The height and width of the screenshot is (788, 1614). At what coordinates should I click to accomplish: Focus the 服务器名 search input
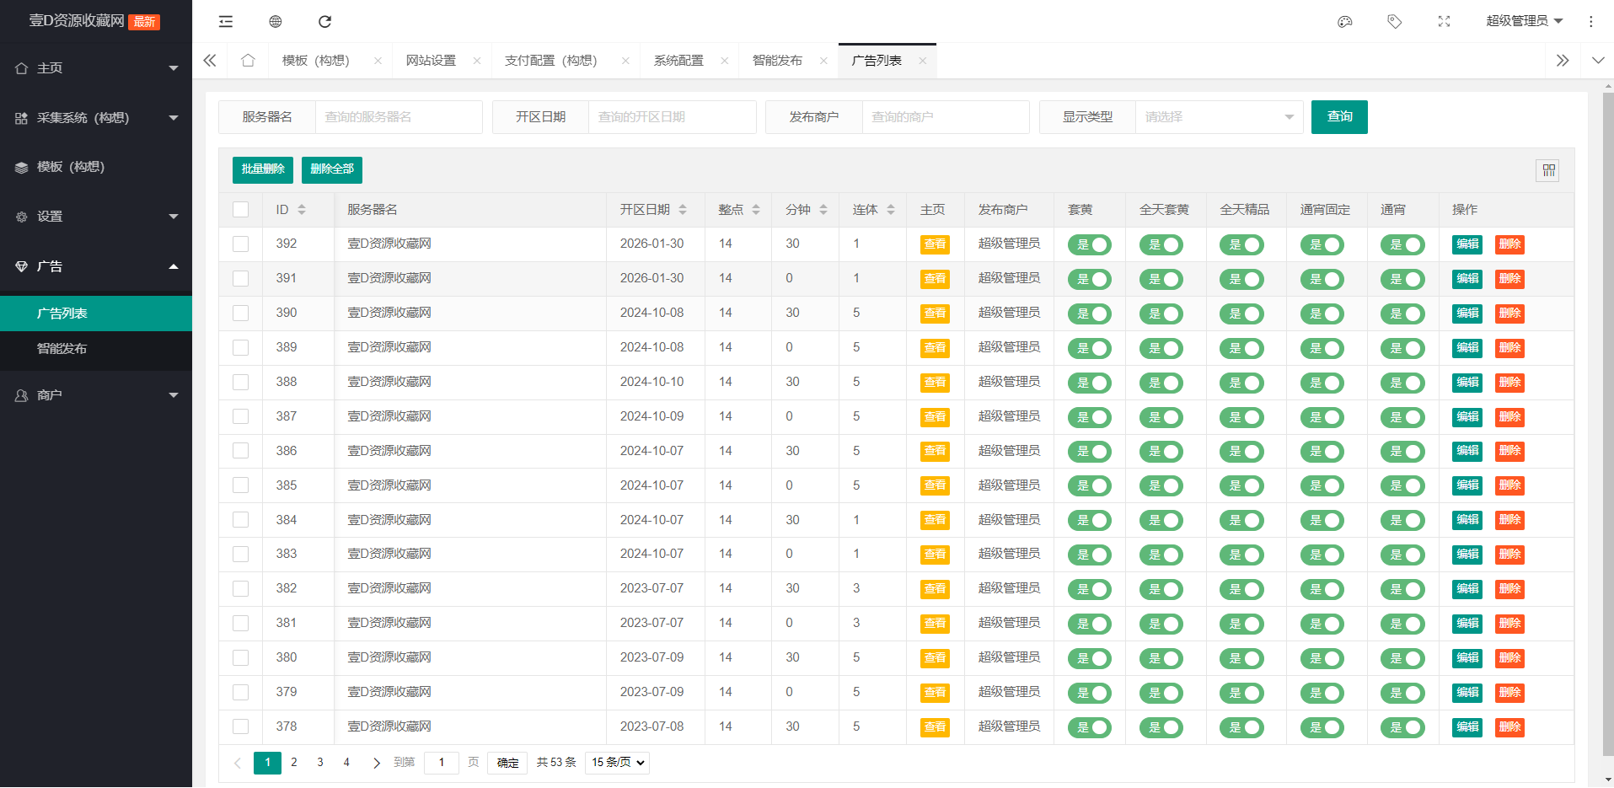point(399,117)
